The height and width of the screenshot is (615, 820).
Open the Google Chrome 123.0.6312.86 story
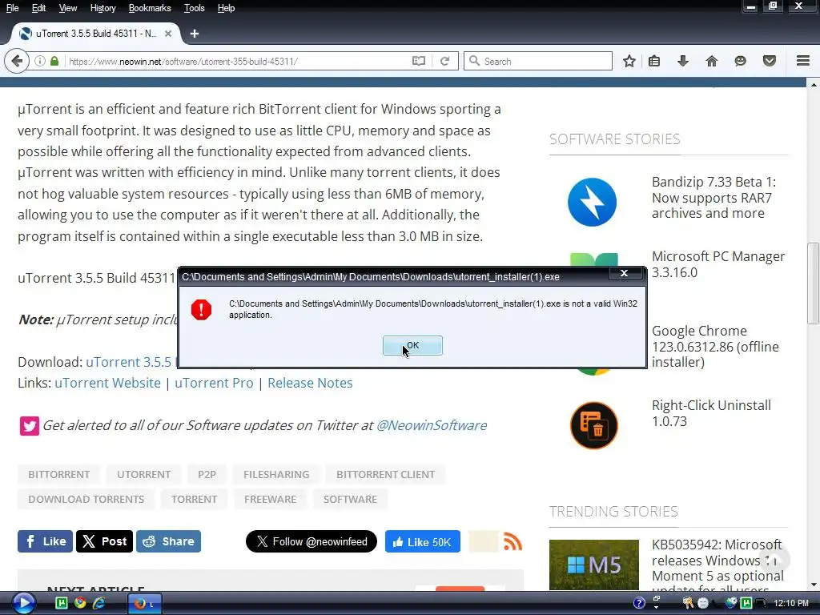click(715, 346)
